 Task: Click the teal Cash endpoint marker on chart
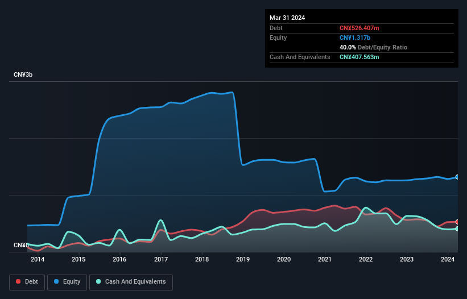point(457,229)
